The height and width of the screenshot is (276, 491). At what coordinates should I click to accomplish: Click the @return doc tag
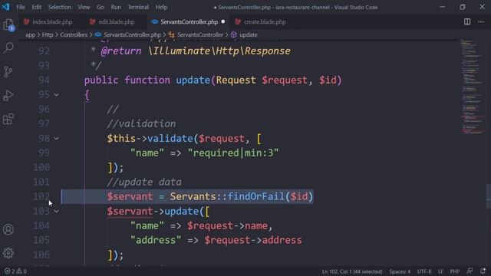[x=121, y=51]
